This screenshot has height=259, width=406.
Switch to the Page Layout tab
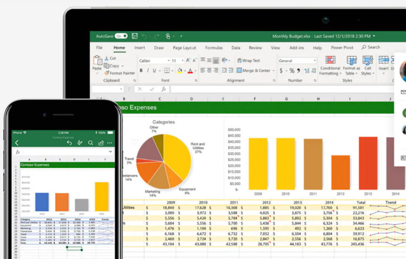tap(184, 48)
